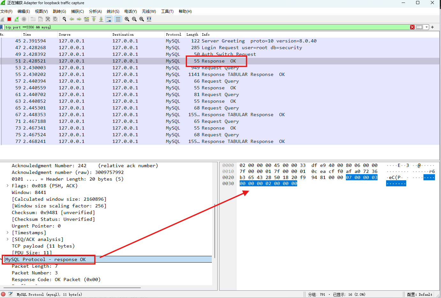441x298 pixels.
Task: Sort packets by the Source column header
Action: click(x=84, y=34)
